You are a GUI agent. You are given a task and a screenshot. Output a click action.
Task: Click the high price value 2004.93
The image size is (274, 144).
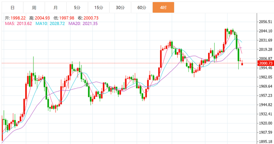tap(42, 18)
